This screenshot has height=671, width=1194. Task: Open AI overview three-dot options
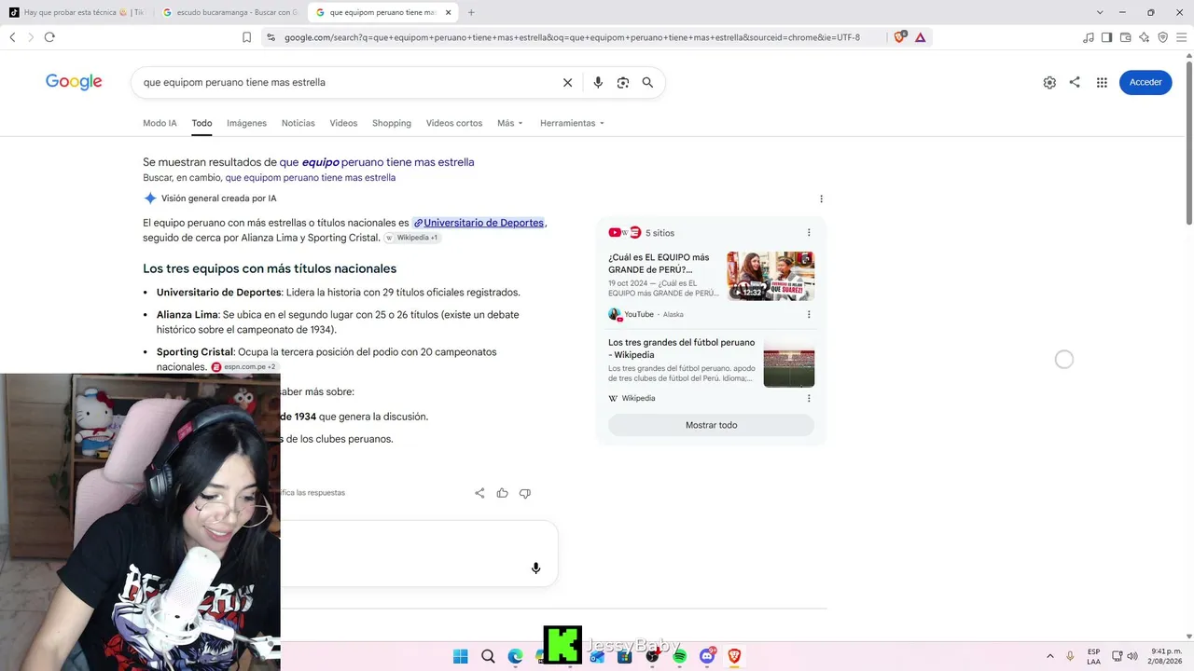point(821,199)
